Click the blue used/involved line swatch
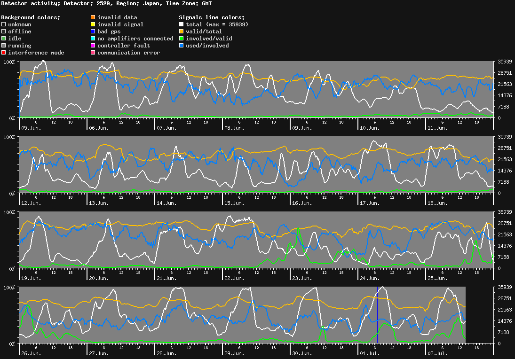This screenshot has height=359, width=515. point(181,46)
